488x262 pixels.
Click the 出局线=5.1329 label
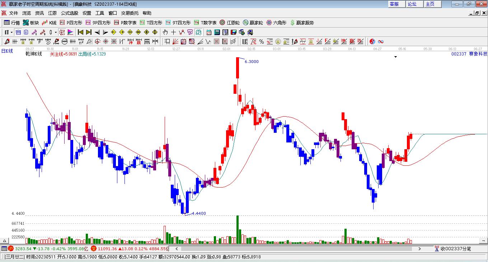pyautogui.click(x=92, y=54)
